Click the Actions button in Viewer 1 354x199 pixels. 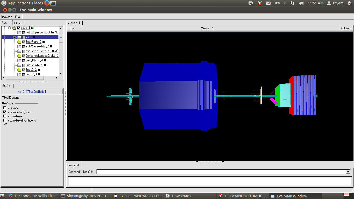[346, 28]
